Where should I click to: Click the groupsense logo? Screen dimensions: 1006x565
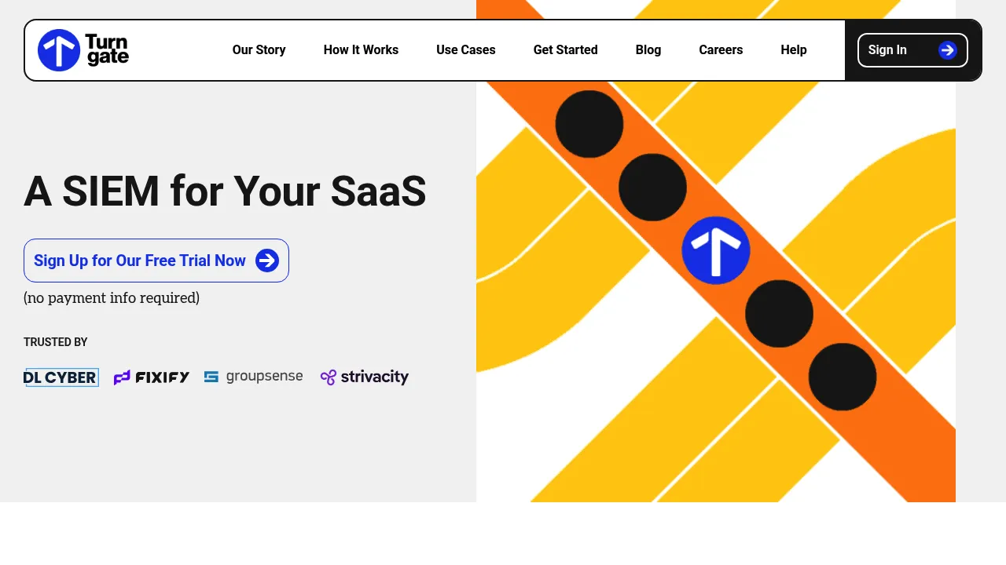point(253,377)
